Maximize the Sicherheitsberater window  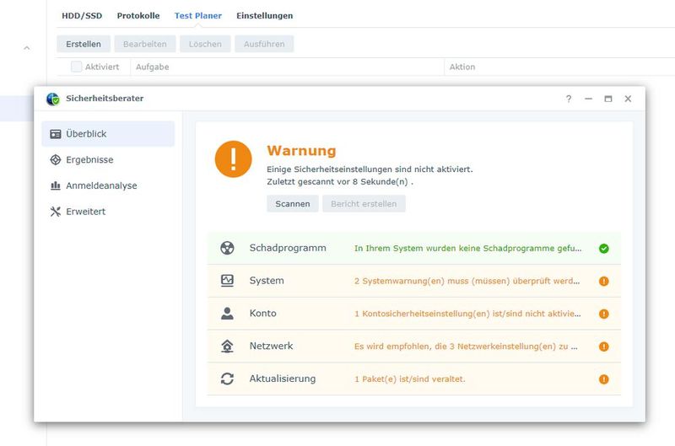tap(608, 99)
